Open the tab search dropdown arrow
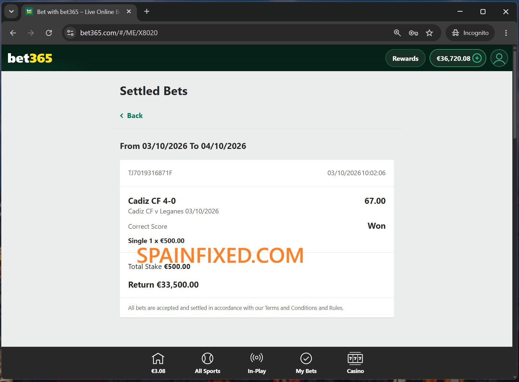Viewport: 519px width, 382px height. (x=11, y=12)
